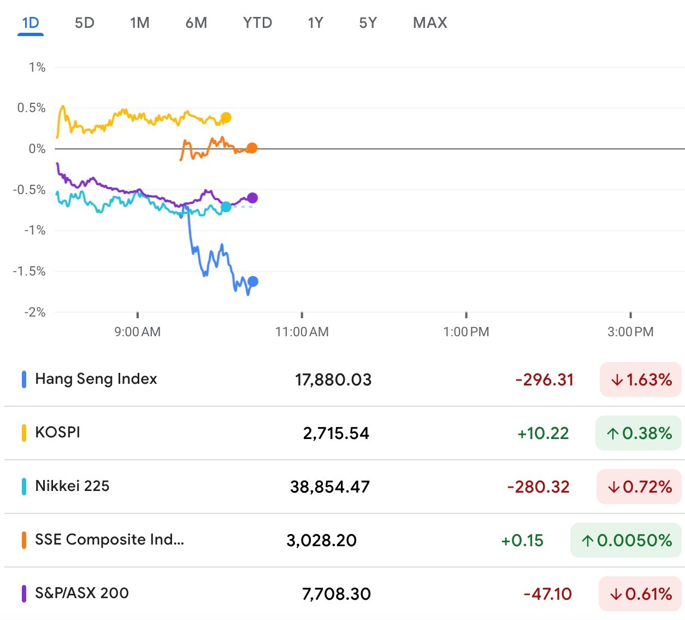Viewport: 685px width, 620px height.
Task: Click the purple S&P/ASX endpoint dot on chart
Action: pos(252,198)
